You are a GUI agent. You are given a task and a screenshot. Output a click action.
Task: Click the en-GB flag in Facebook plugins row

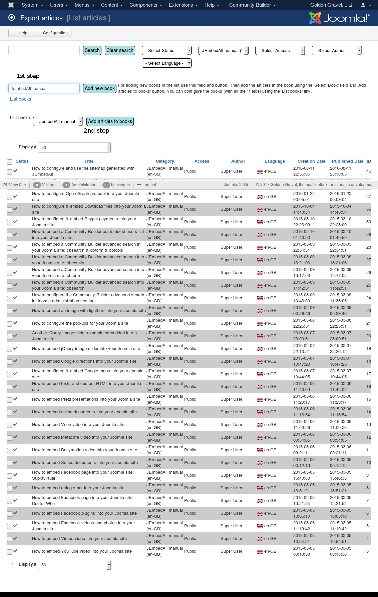pyautogui.click(x=260, y=514)
